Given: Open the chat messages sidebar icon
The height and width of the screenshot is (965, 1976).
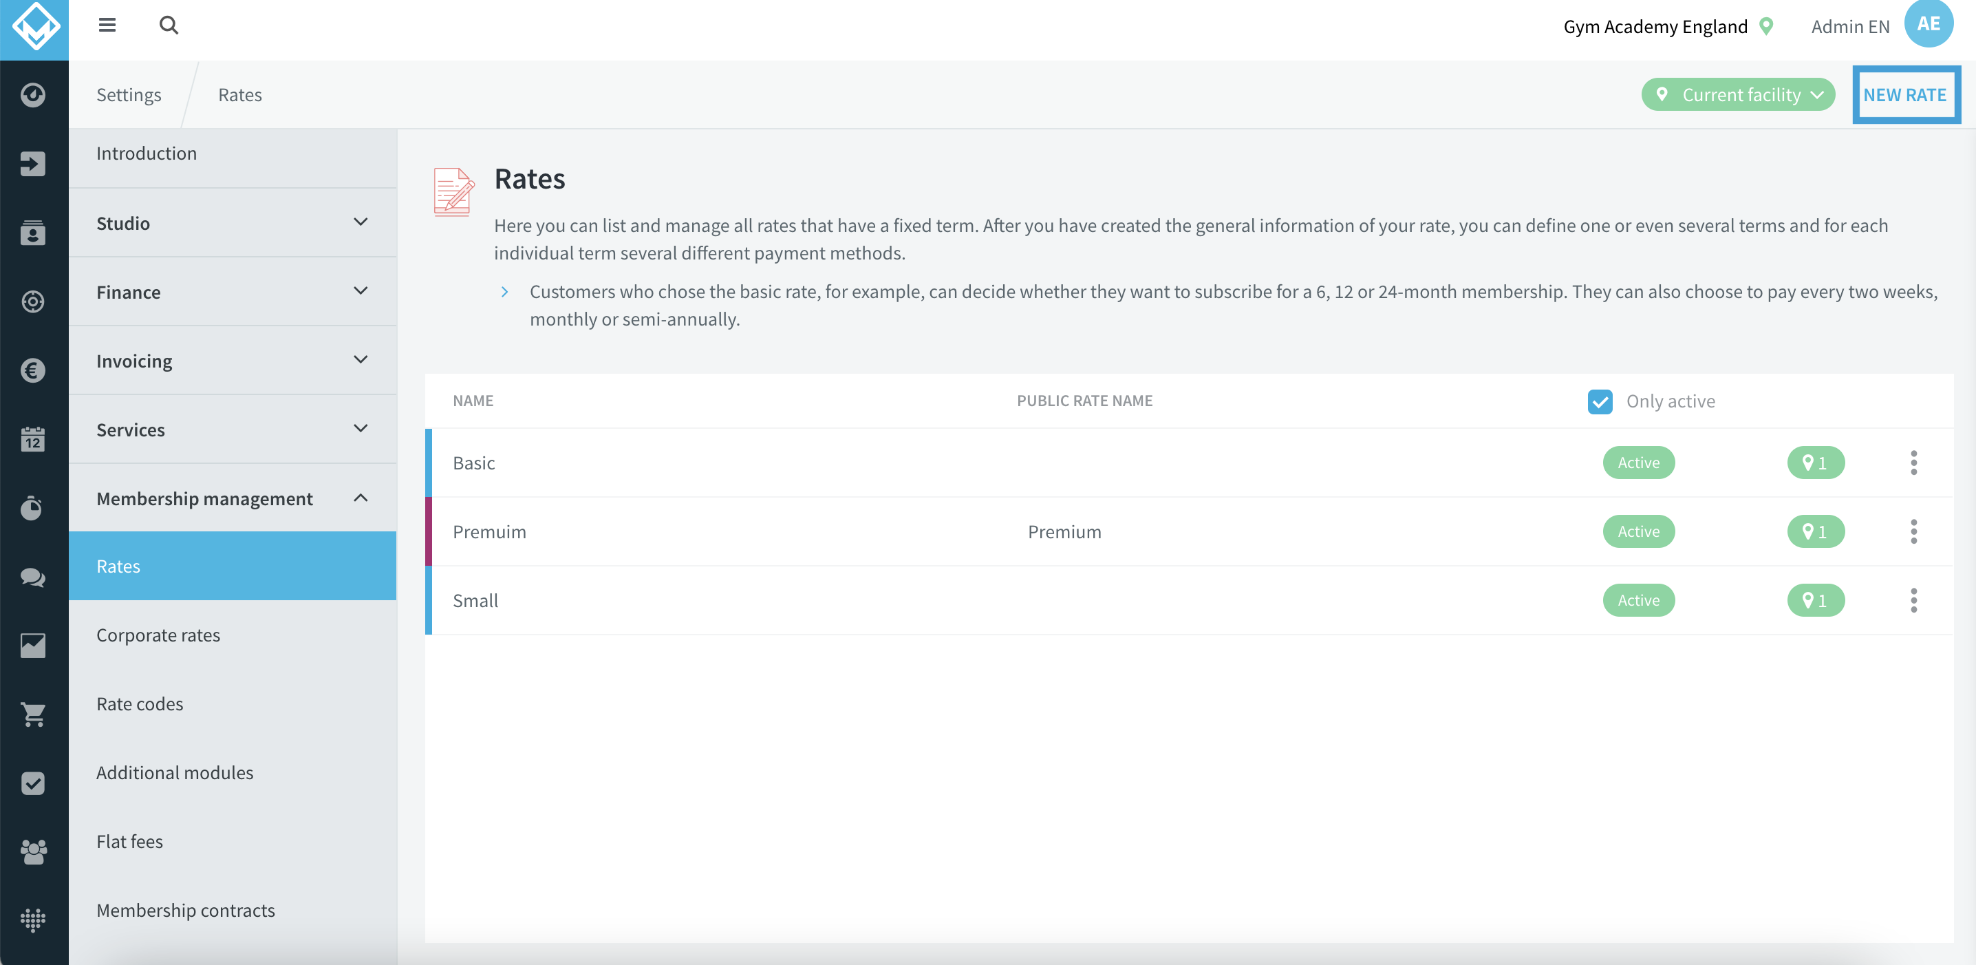Looking at the screenshot, I should click(x=33, y=577).
